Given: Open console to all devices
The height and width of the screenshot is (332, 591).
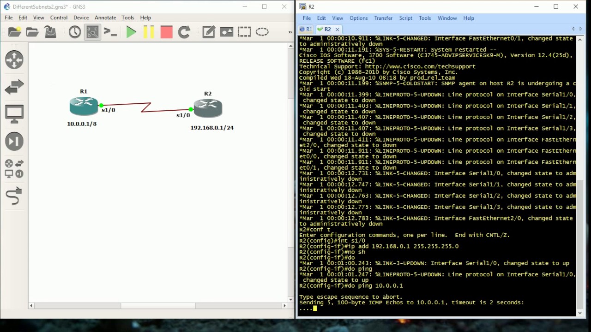Looking at the screenshot, I should [110, 32].
